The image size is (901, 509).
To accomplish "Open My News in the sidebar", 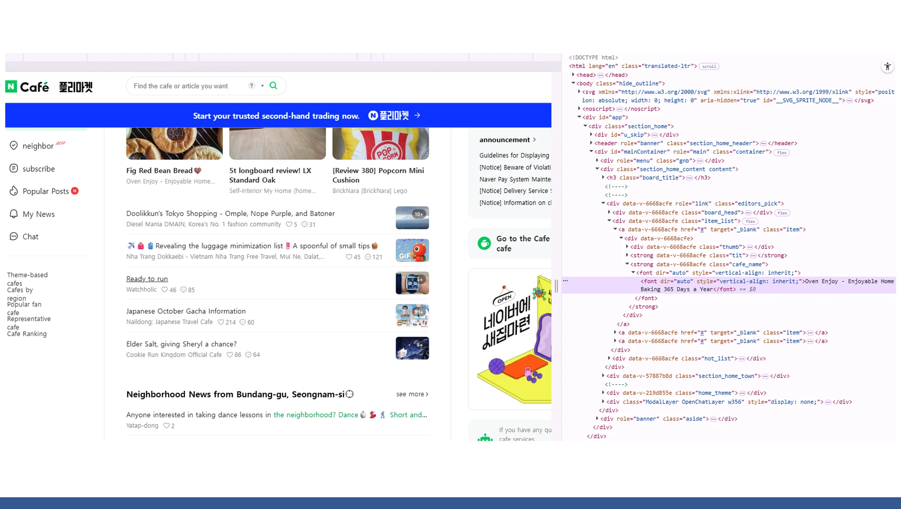I will (39, 214).
